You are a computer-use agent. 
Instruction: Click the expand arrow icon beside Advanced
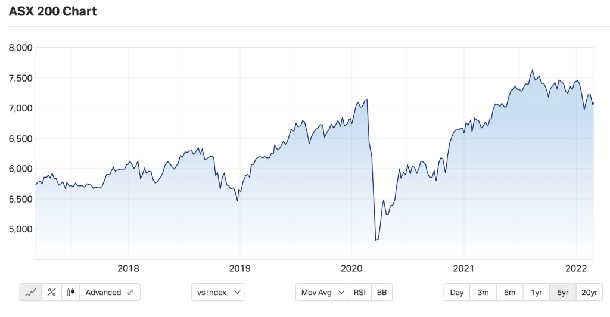click(x=130, y=292)
